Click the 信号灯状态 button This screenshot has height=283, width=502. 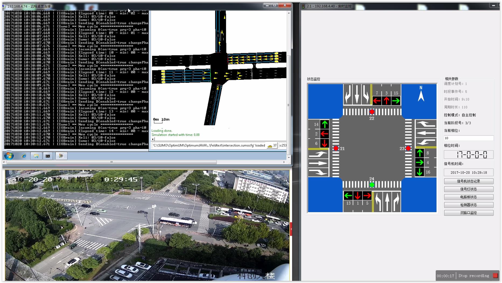click(x=468, y=189)
